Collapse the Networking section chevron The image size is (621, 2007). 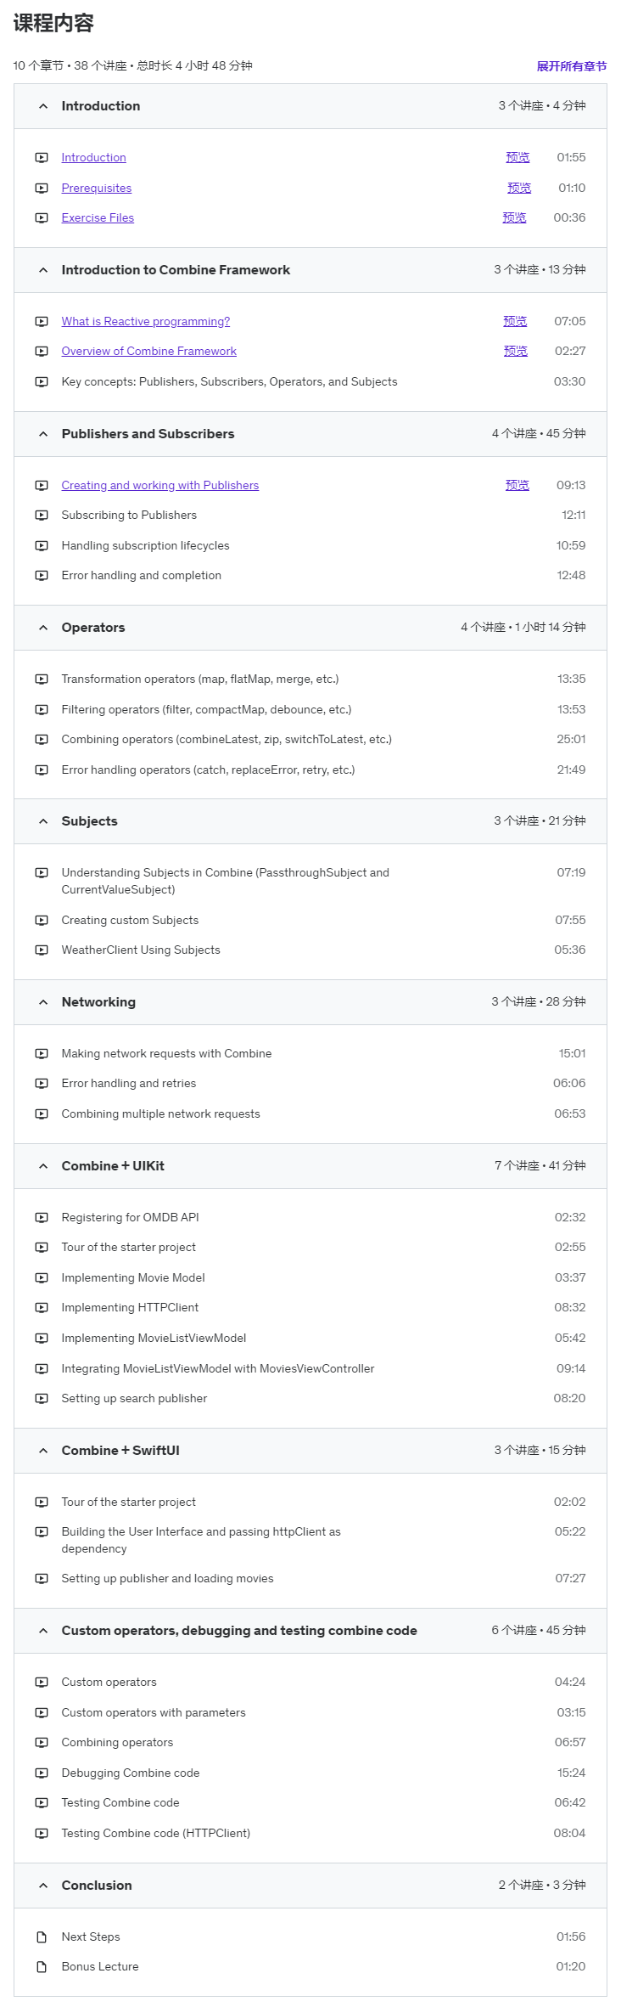point(43,1003)
